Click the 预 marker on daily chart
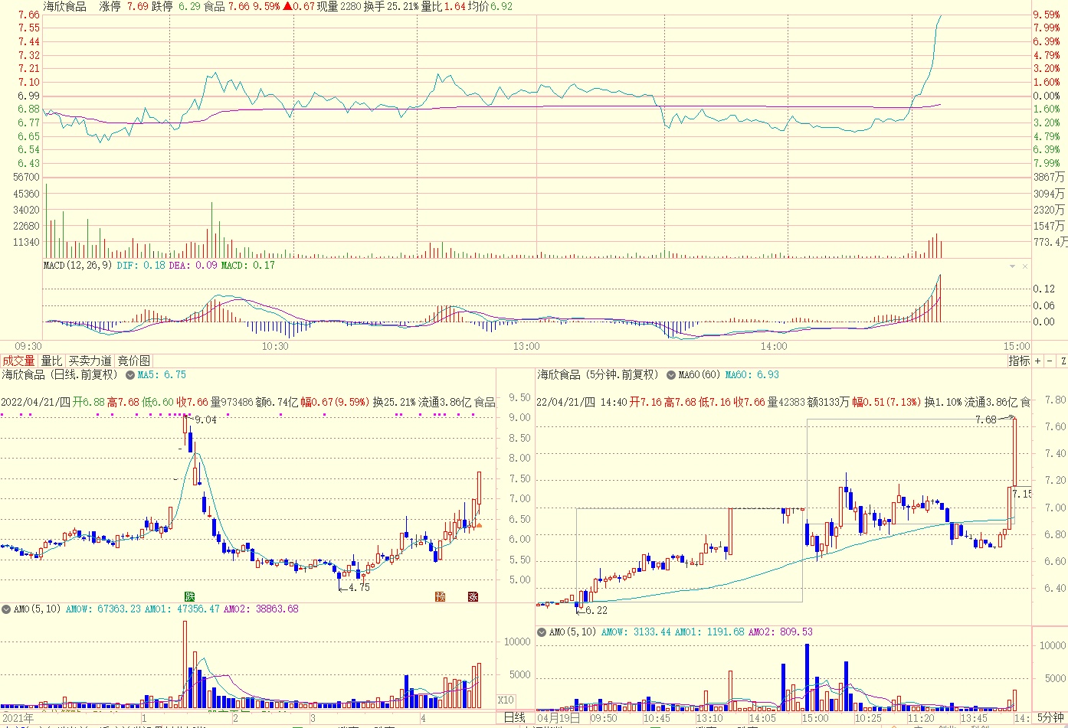Image resolution: width=1068 pixels, height=728 pixels. coord(441,596)
